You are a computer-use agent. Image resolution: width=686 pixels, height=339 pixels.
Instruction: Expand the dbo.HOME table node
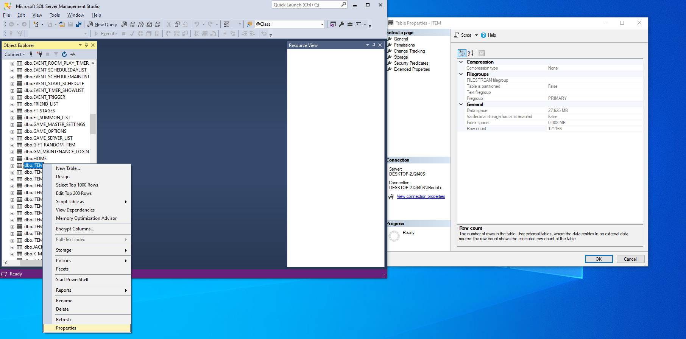(12, 159)
